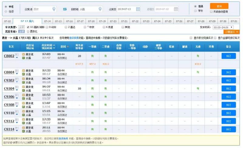Expand price details arrow for C9304
243x148 pixels.
(17, 90)
